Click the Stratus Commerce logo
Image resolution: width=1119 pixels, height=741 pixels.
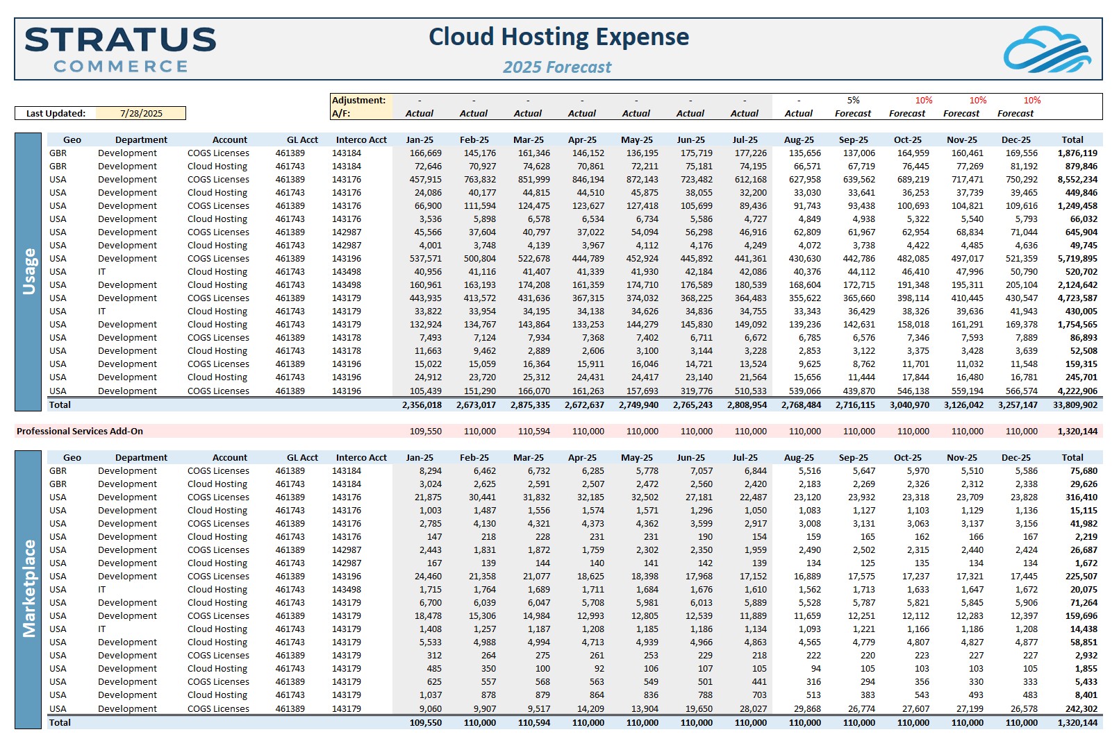[120, 50]
